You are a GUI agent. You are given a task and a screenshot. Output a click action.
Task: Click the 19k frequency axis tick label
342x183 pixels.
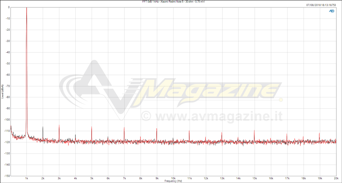coord(320,178)
